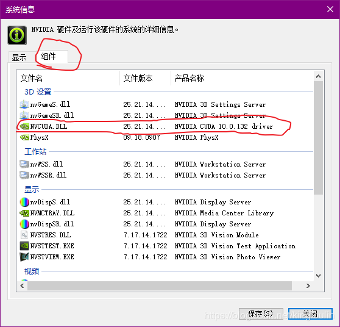Click nvDispS.dll 'NVIDIA Display Server' text
Image resolution: width=340 pixels, height=327 pixels.
pyautogui.click(x=213, y=202)
